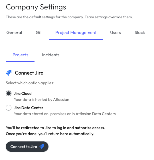
Task: Click the Connect Jira heading text
Action: point(29,73)
